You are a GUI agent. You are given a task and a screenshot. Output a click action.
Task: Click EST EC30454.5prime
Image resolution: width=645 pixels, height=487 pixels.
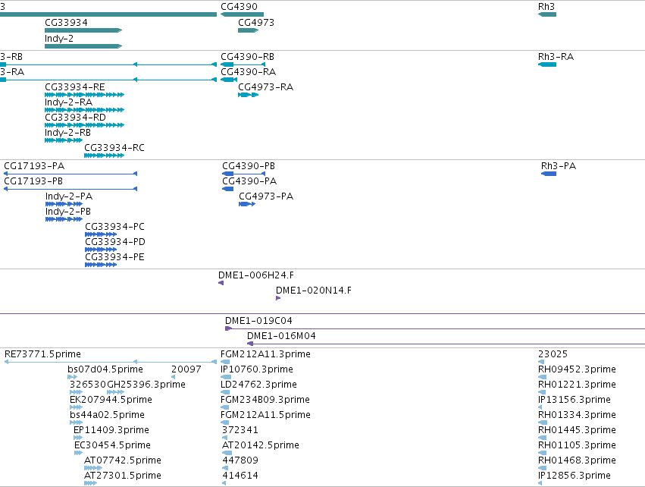click(79, 453)
